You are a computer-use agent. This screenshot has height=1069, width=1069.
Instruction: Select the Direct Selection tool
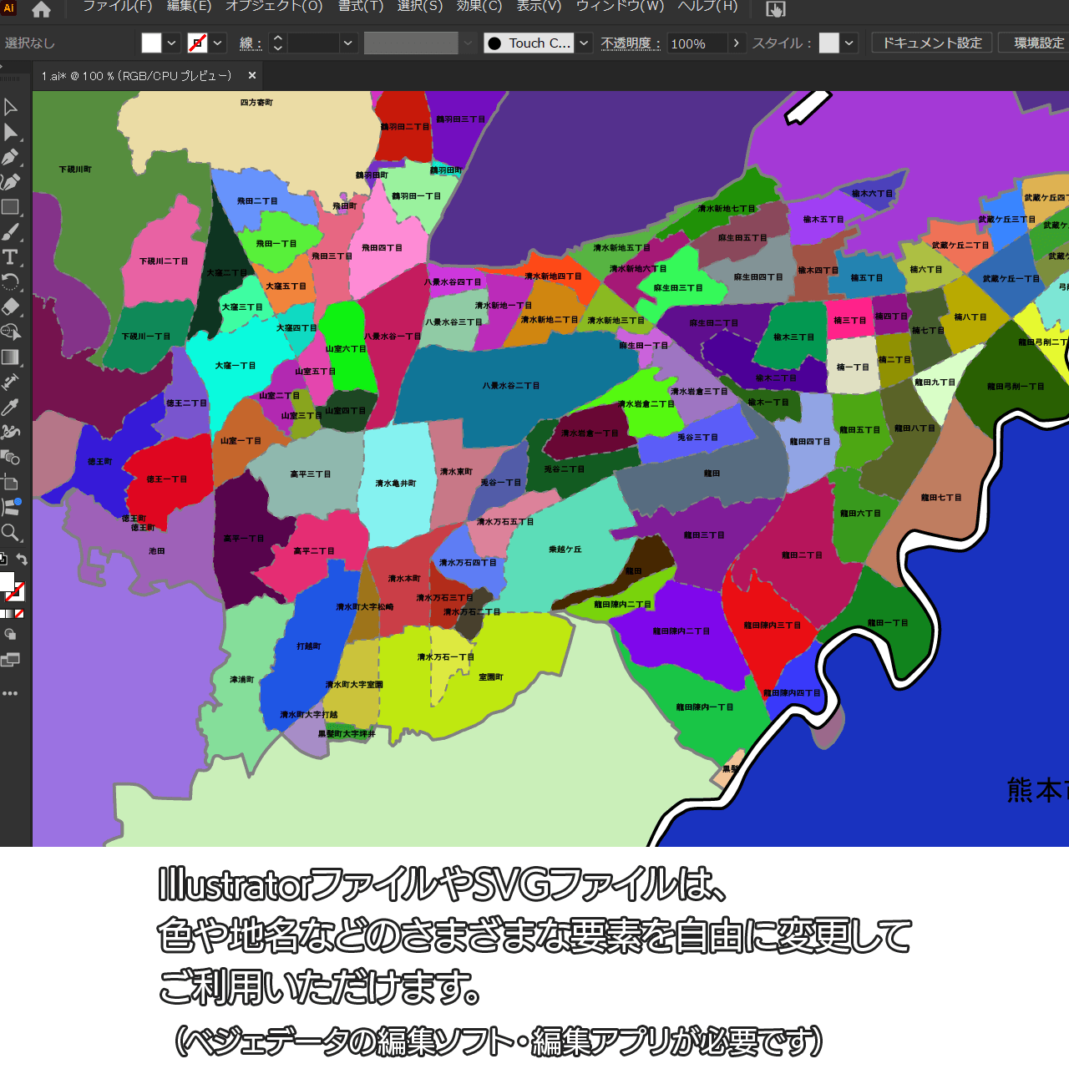[11, 132]
